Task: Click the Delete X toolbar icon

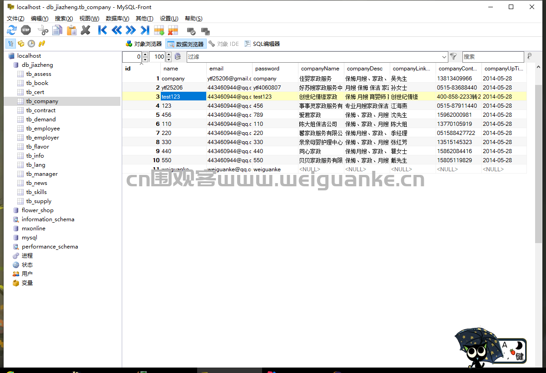Action: click(85, 30)
